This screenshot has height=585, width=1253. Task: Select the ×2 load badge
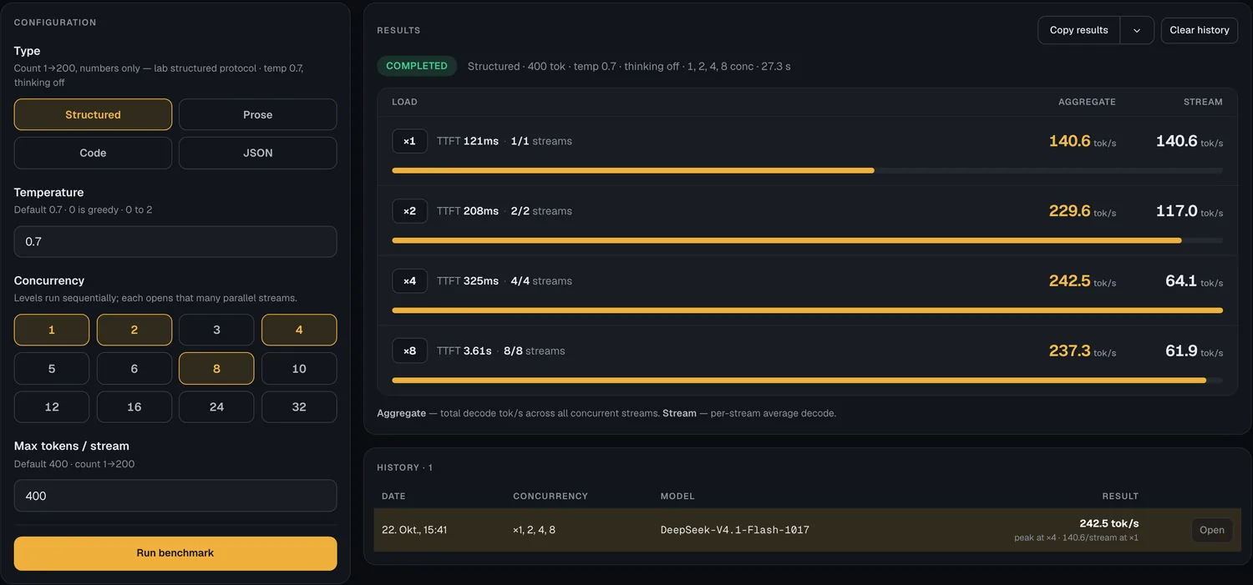point(409,211)
